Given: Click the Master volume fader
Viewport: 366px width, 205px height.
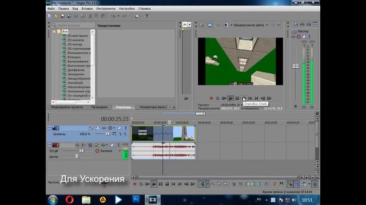Looking at the screenshot, I should click(x=296, y=66).
